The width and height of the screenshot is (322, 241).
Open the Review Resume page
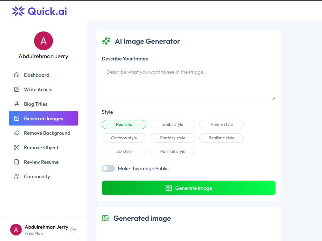[43, 162]
